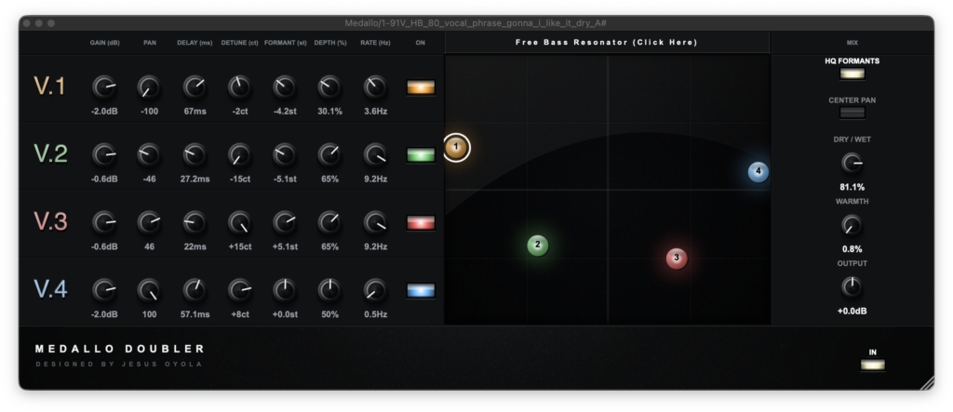Image resolution: width=953 pixels, height=412 pixels.
Task: Click the V.3 detune knob
Action: click(x=239, y=222)
